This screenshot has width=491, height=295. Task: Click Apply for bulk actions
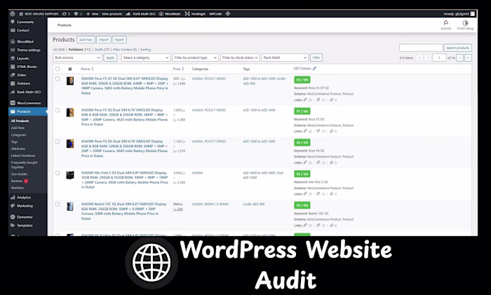pyautogui.click(x=110, y=57)
